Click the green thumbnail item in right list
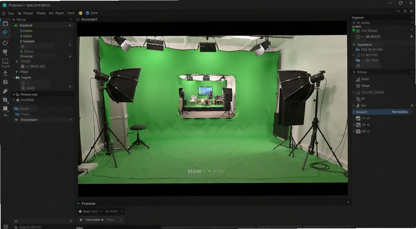416x229 pixels. pyautogui.click(x=358, y=119)
